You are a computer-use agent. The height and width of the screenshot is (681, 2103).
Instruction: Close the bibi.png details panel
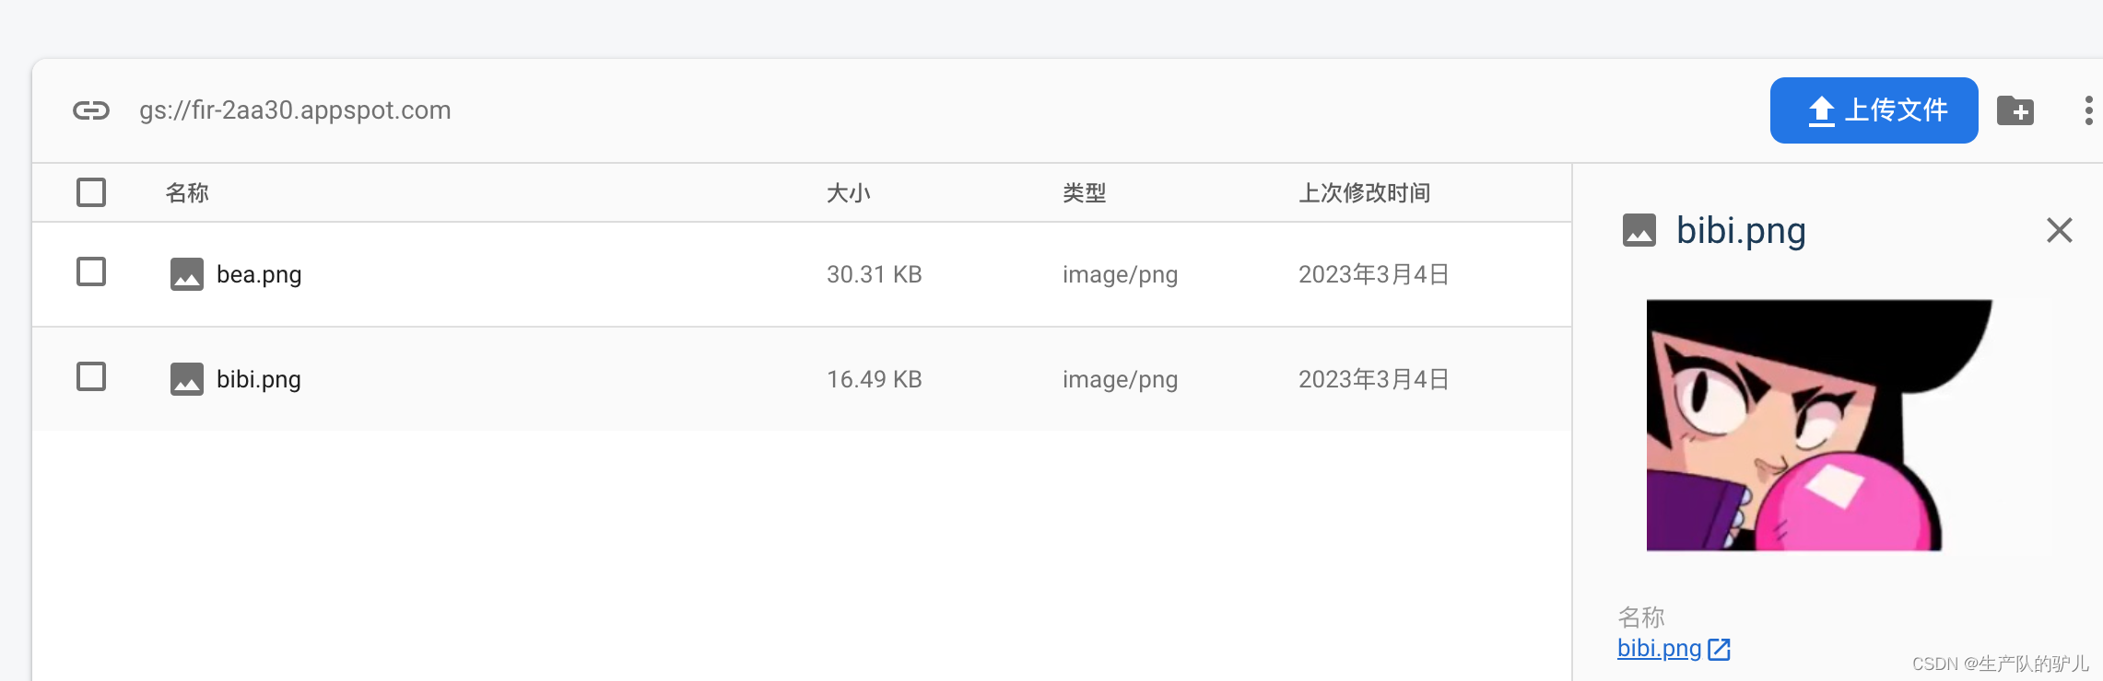click(x=2059, y=230)
